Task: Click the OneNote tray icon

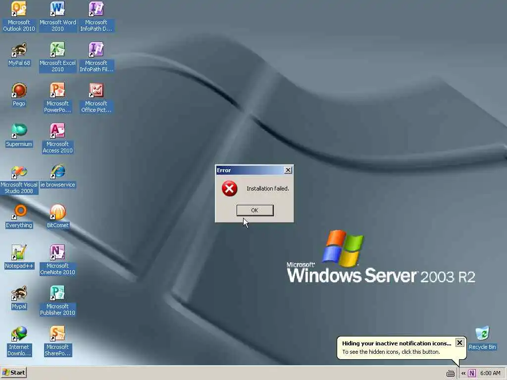Action: 472,373
